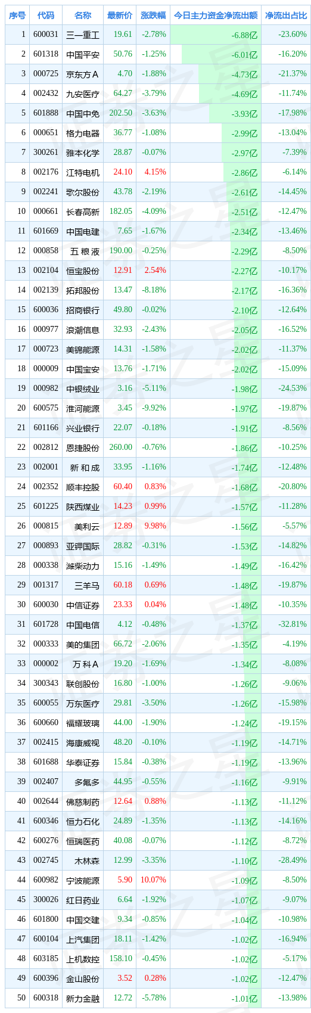This screenshot has width=311, height=1013.
Task: Click the 序号 column header
Action: [17, 15]
